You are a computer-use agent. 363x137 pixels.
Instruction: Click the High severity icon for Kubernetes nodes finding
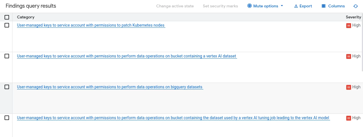pyautogui.click(x=349, y=25)
